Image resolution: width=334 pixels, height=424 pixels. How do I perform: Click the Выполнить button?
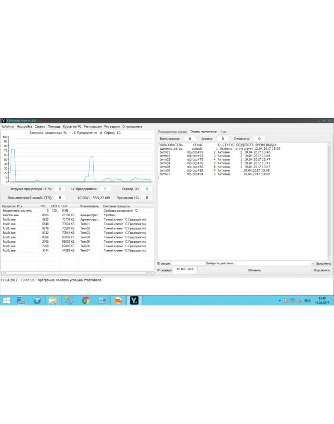pos(323,264)
